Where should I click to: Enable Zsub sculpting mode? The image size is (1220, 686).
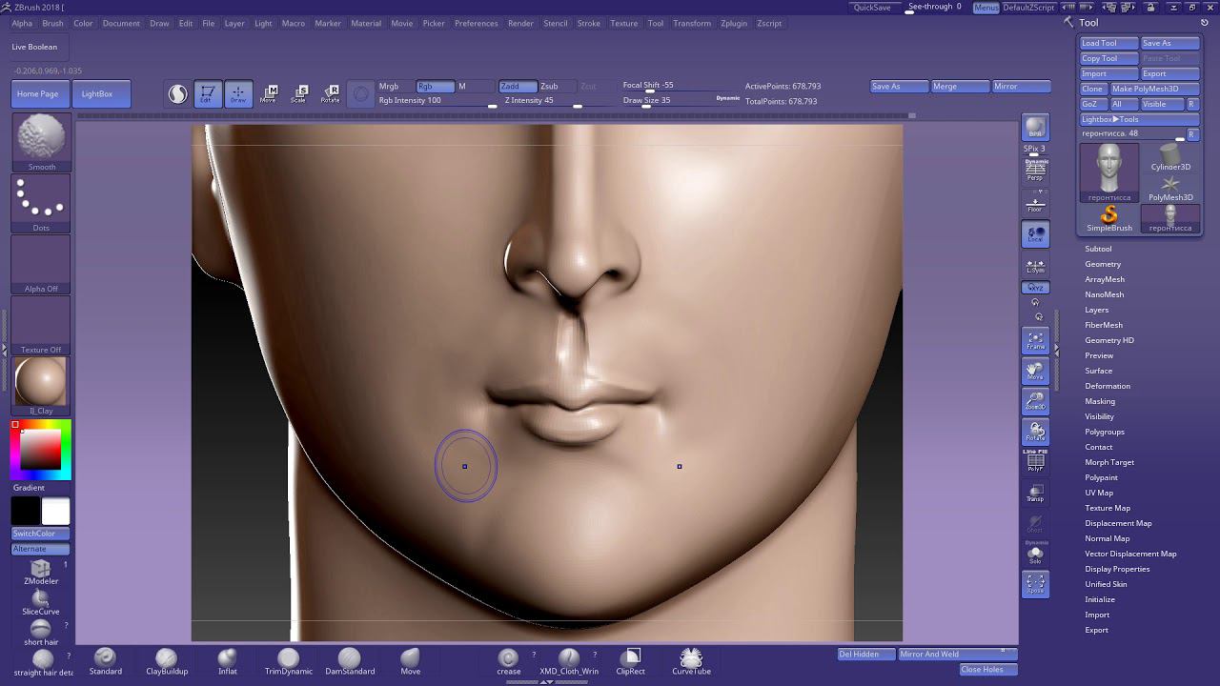coord(550,87)
